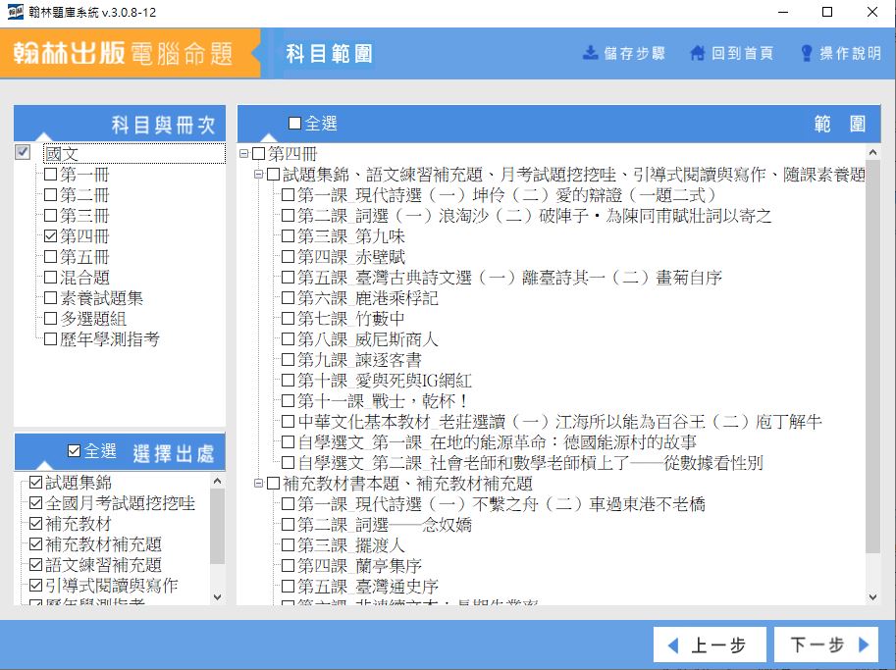Viewport: 896px width, 670px height.
Task: Open the 操作說明 help text
Action: tap(850, 53)
